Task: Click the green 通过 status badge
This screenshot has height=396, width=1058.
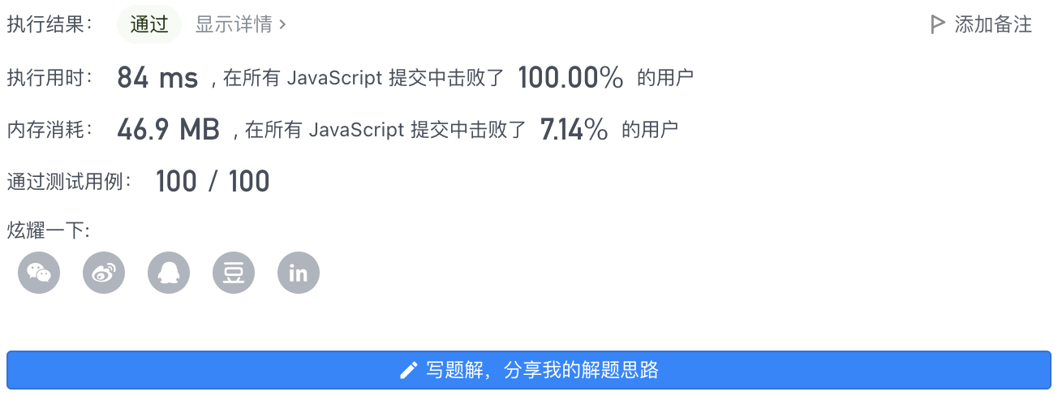Action: point(149,24)
